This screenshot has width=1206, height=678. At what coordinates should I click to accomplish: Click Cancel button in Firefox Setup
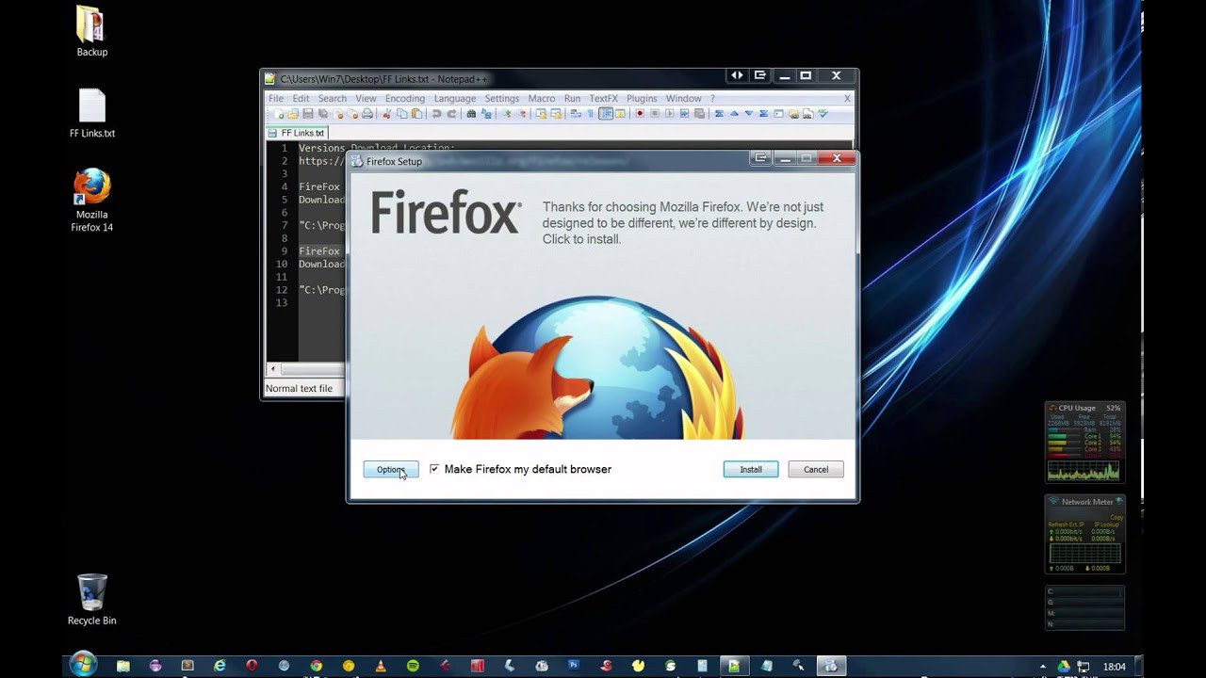click(x=816, y=469)
